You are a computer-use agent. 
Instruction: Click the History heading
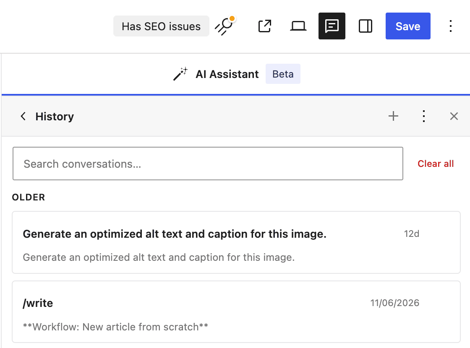coord(55,117)
